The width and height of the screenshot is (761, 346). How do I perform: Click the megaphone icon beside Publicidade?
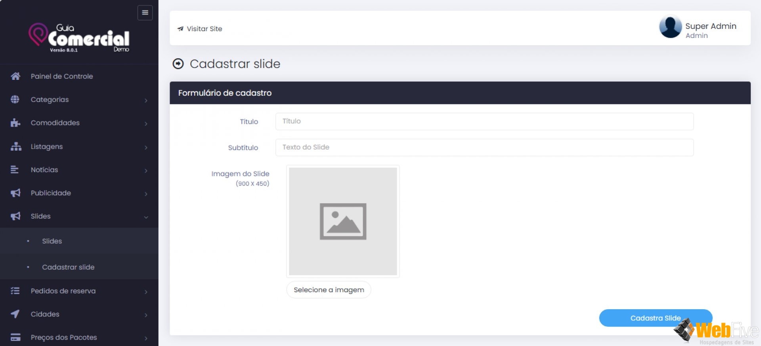coord(15,193)
